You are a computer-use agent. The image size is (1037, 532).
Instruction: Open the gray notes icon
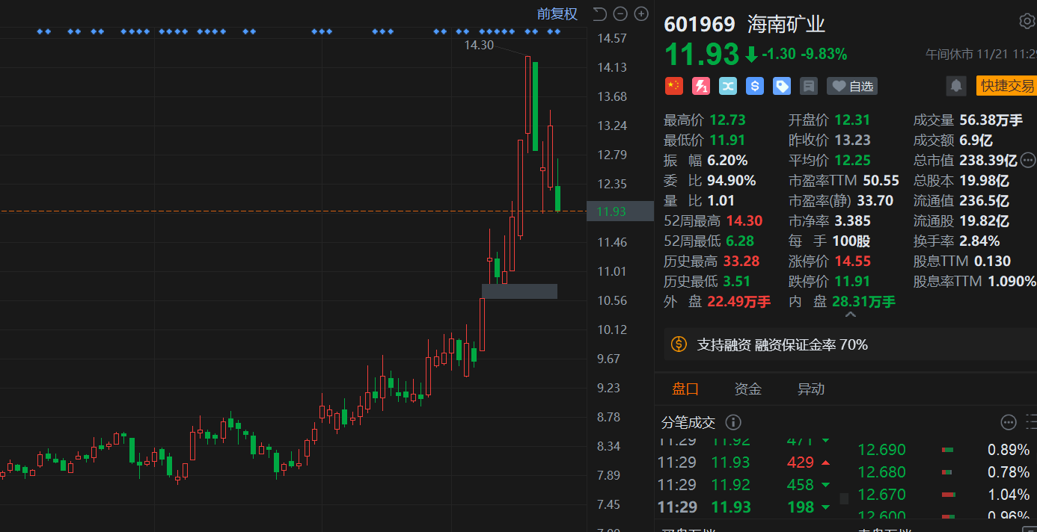(x=809, y=86)
